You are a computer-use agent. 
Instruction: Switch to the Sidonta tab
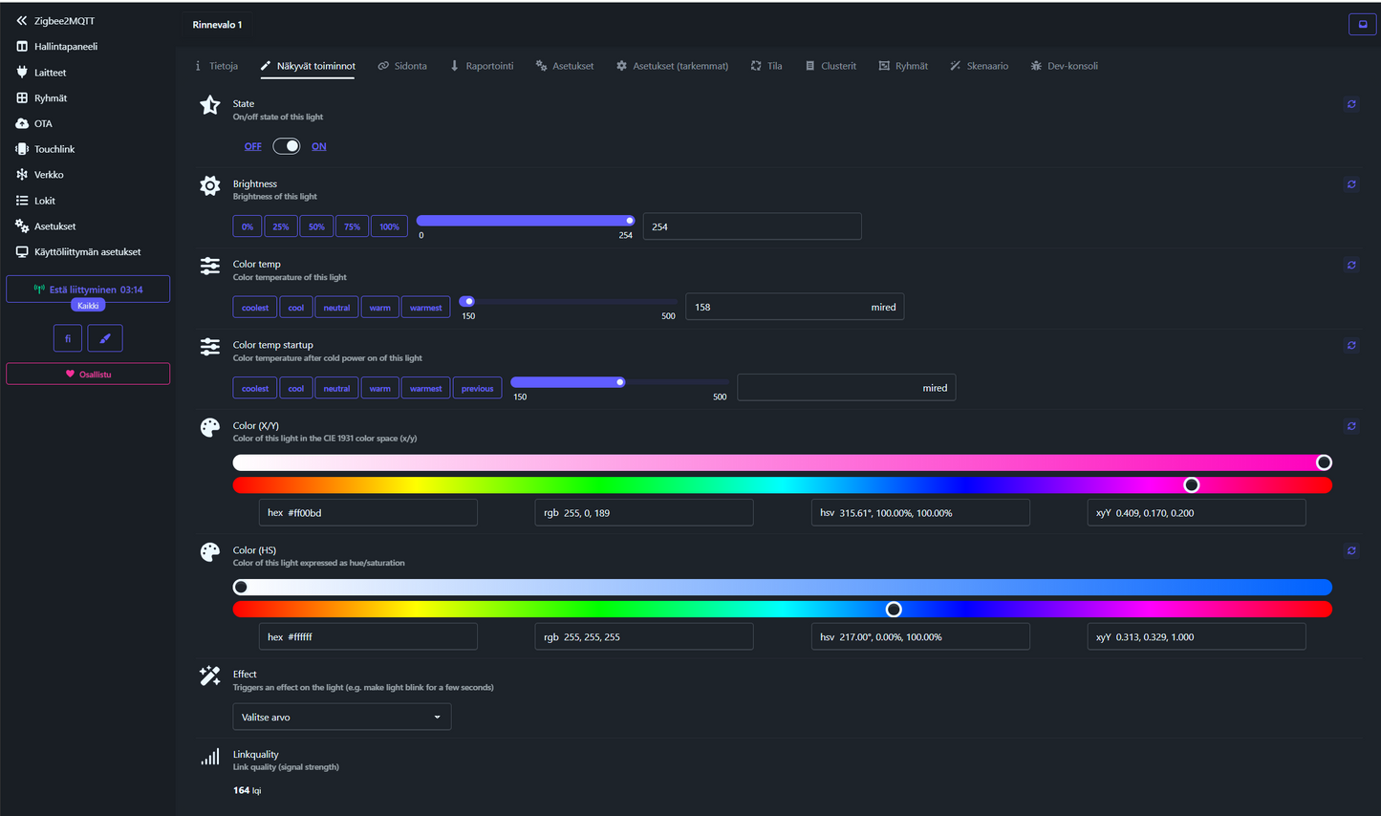click(x=402, y=66)
